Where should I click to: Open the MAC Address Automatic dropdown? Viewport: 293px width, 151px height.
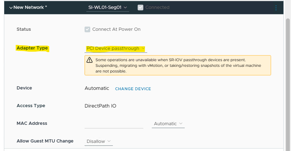(x=168, y=124)
